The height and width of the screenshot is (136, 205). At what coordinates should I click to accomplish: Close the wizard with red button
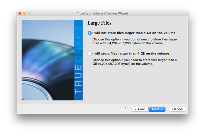[x=20, y=13]
